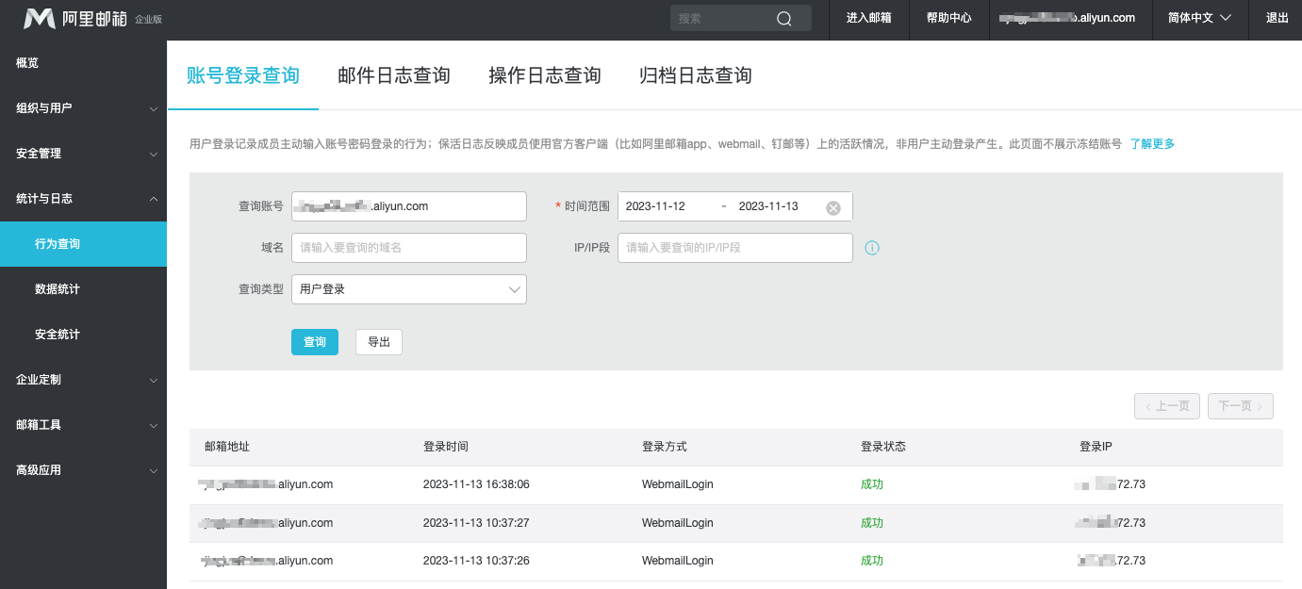Click the 查询 button to run search
Screen dimensions: 1302x589
click(314, 342)
